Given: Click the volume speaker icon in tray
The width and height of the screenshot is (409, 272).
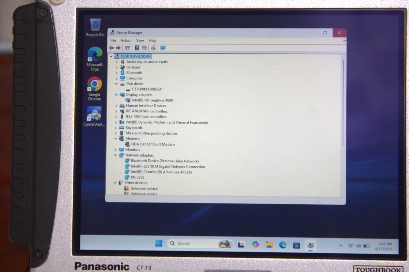Looking at the screenshot, I should pos(358,246).
